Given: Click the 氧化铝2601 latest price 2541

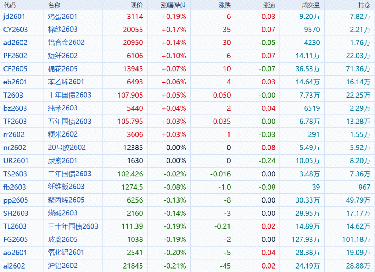Looking at the screenshot, I should (135, 253).
